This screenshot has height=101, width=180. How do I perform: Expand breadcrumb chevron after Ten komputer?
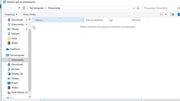tap(46, 8)
